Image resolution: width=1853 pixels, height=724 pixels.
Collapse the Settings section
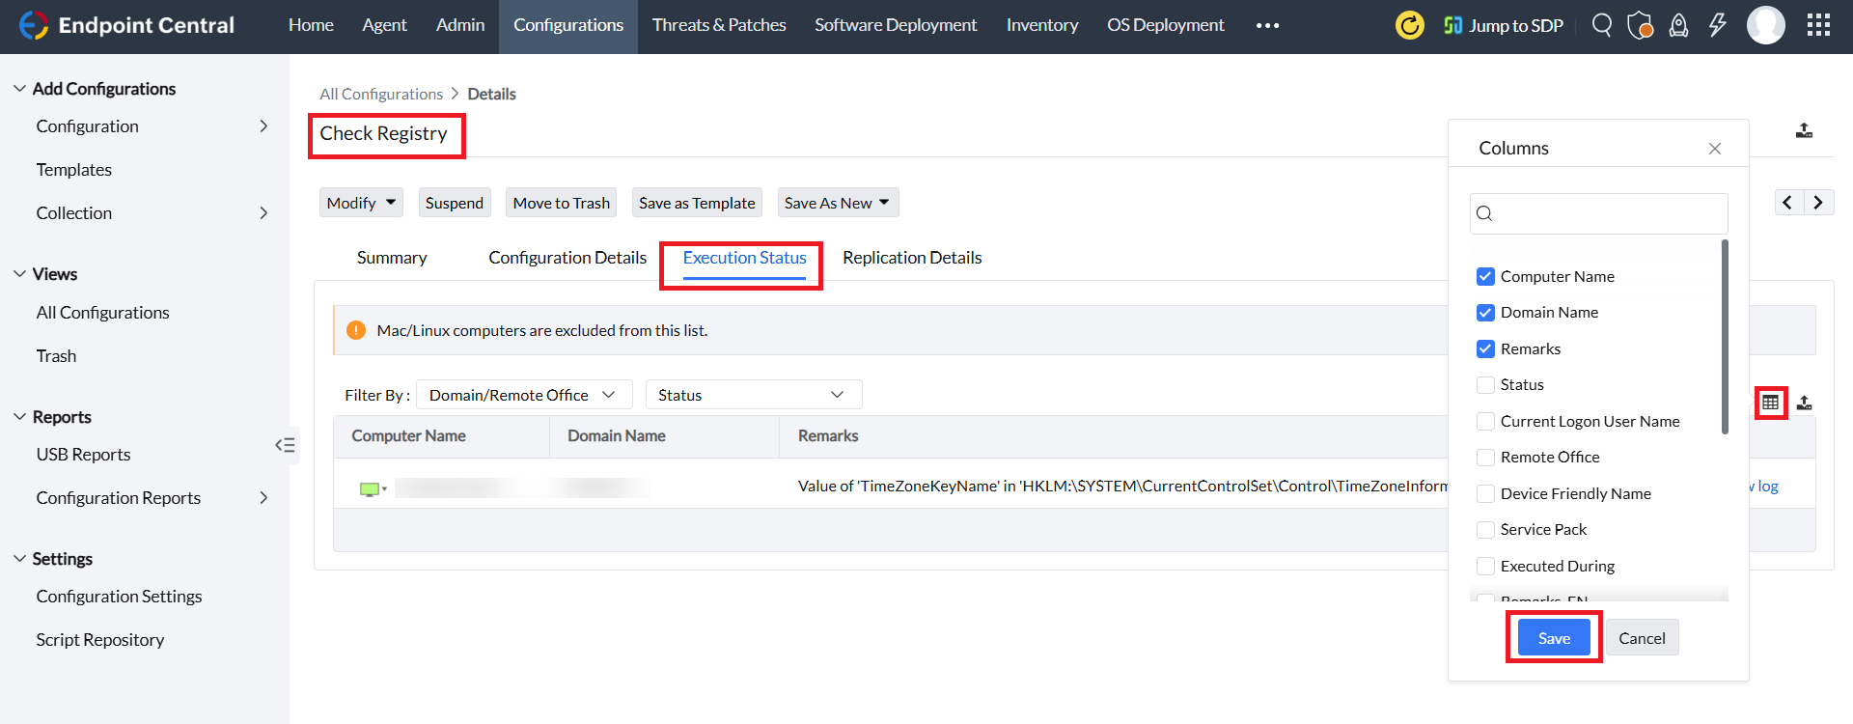point(19,559)
